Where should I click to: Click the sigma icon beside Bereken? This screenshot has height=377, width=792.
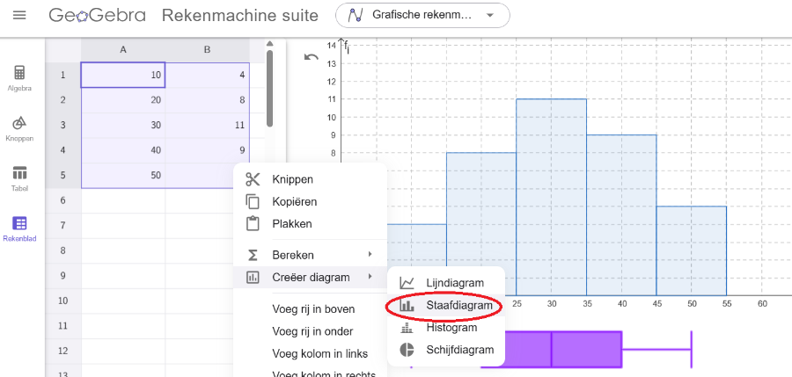(253, 255)
